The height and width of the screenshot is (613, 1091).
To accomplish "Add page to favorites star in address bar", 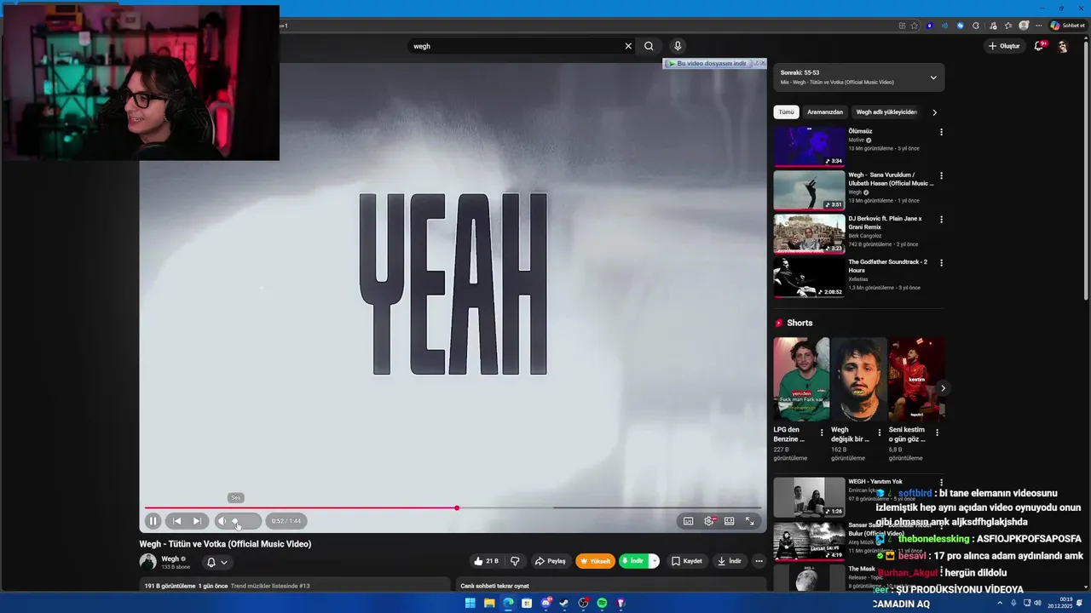I will (915, 26).
